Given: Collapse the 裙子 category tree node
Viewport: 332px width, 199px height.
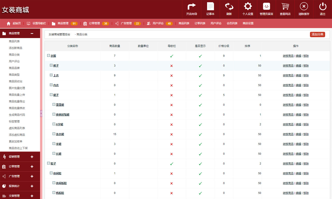Looking at the screenshot, I should (x=51, y=95).
